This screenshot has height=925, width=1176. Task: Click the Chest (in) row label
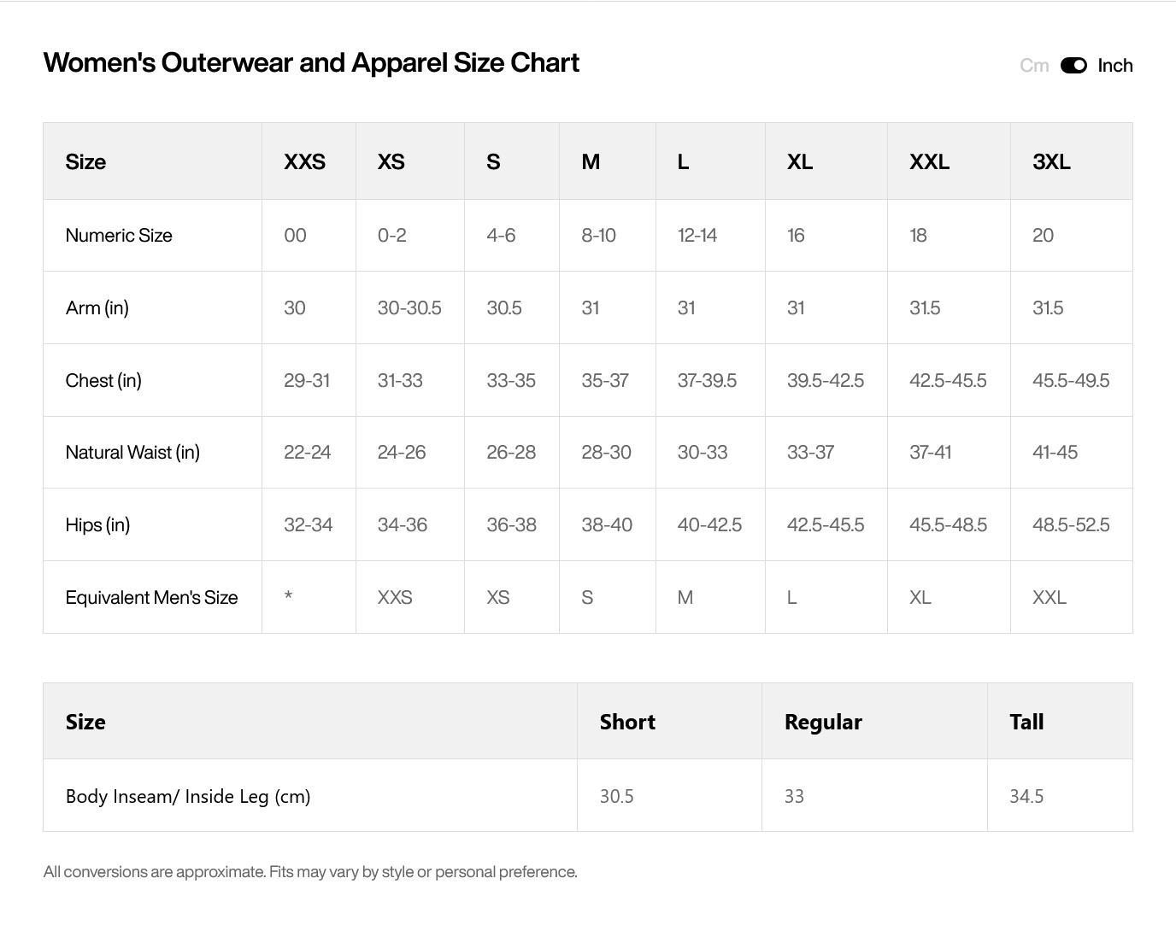coord(103,381)
